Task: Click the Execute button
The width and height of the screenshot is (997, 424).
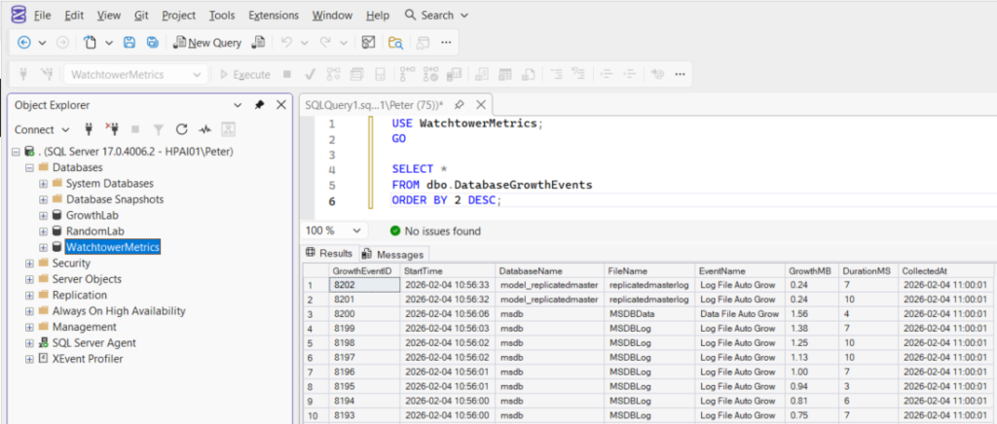Action: pyautogui.click(x=244, y=74)
